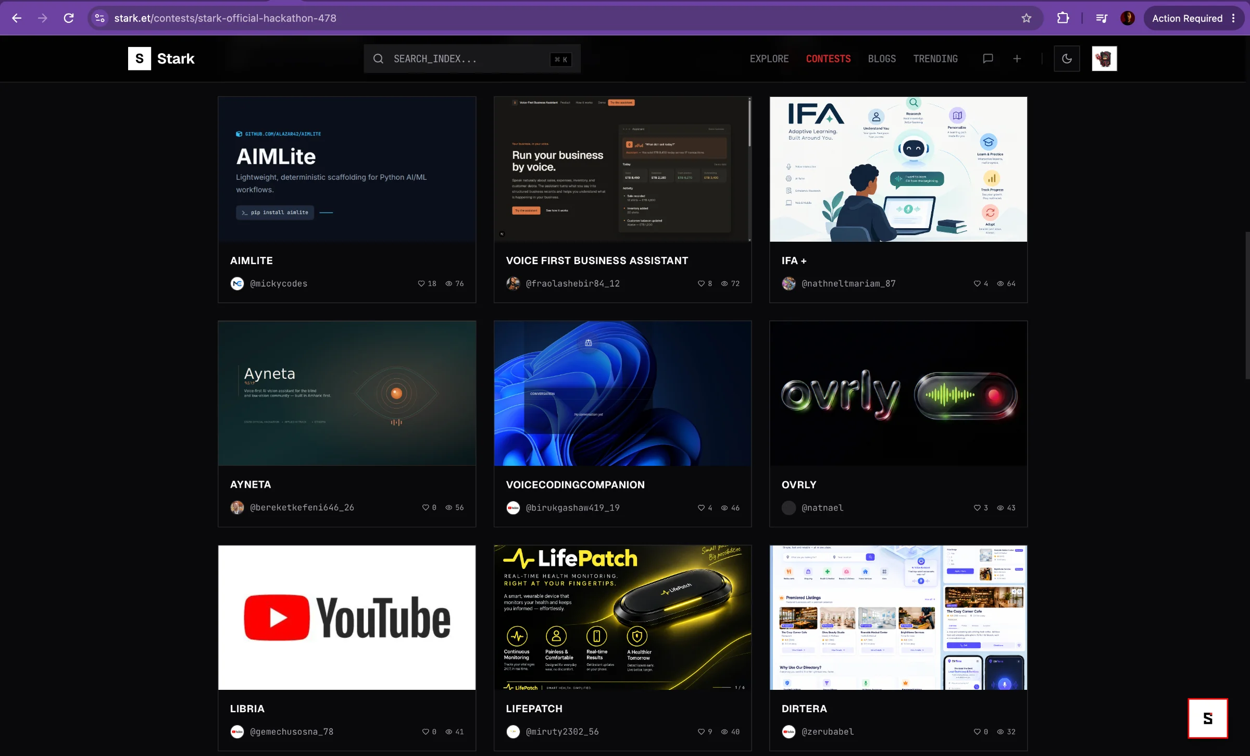The width and height of the screenshot is (1250, 756).
Task: Open the Chrome three-dot menu
Action: pyautogui.click(x=1233, y=18)
